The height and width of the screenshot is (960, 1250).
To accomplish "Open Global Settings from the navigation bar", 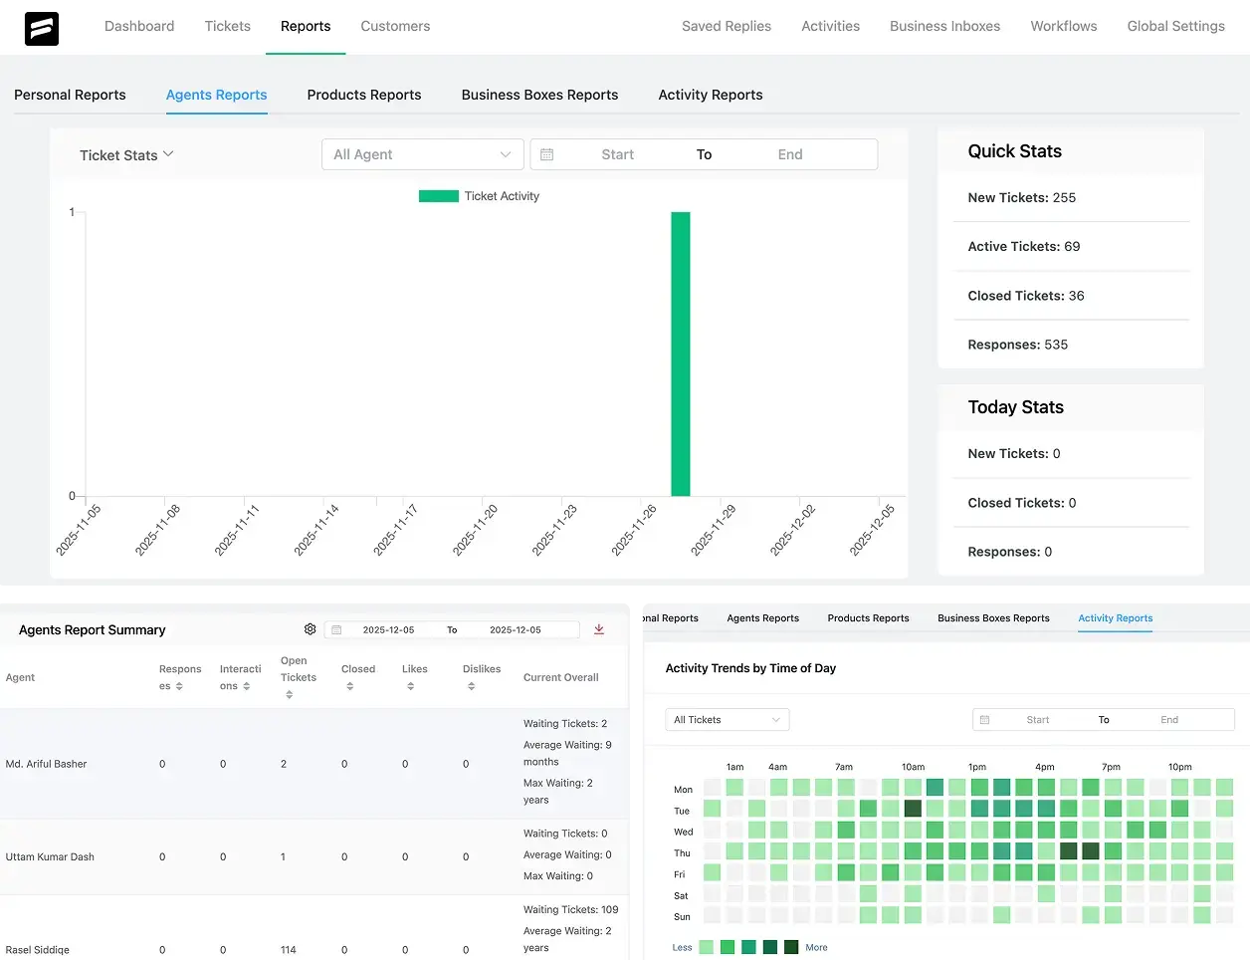I will [1175, 27].
